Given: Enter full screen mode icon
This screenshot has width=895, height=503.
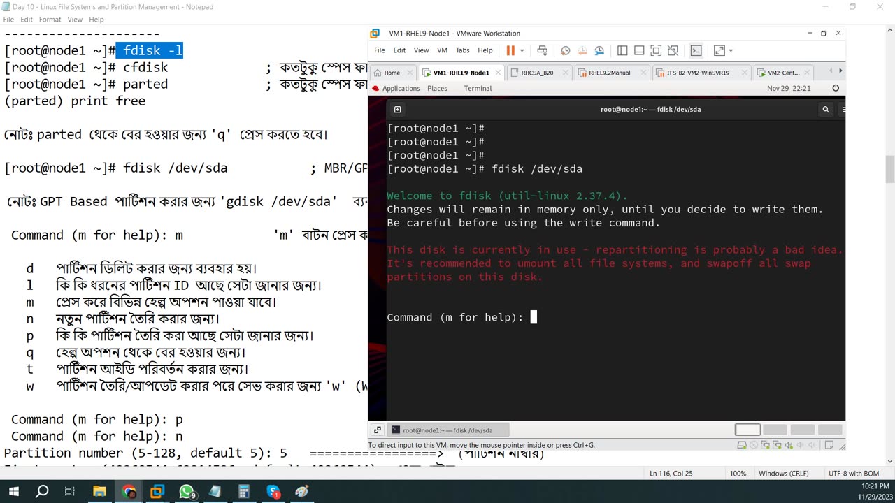Looking at the screenshot, I should coord(656,50).
